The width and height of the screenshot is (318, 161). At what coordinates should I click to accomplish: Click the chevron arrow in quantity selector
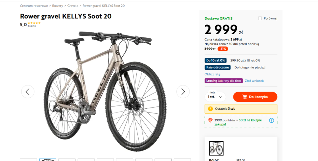pyautogui.click(x=221, y=97)
